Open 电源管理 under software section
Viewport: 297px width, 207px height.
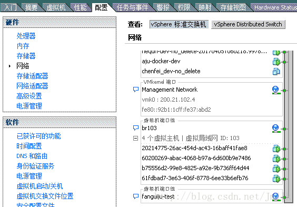pos(29,176)
